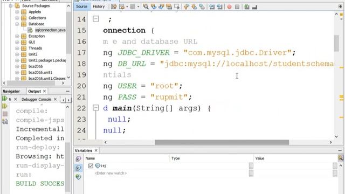The width and height of the screenshot is (345, 194).
Task: Collapse code fold at line 14
Action: pyautogui.click(x=96, y=19)
